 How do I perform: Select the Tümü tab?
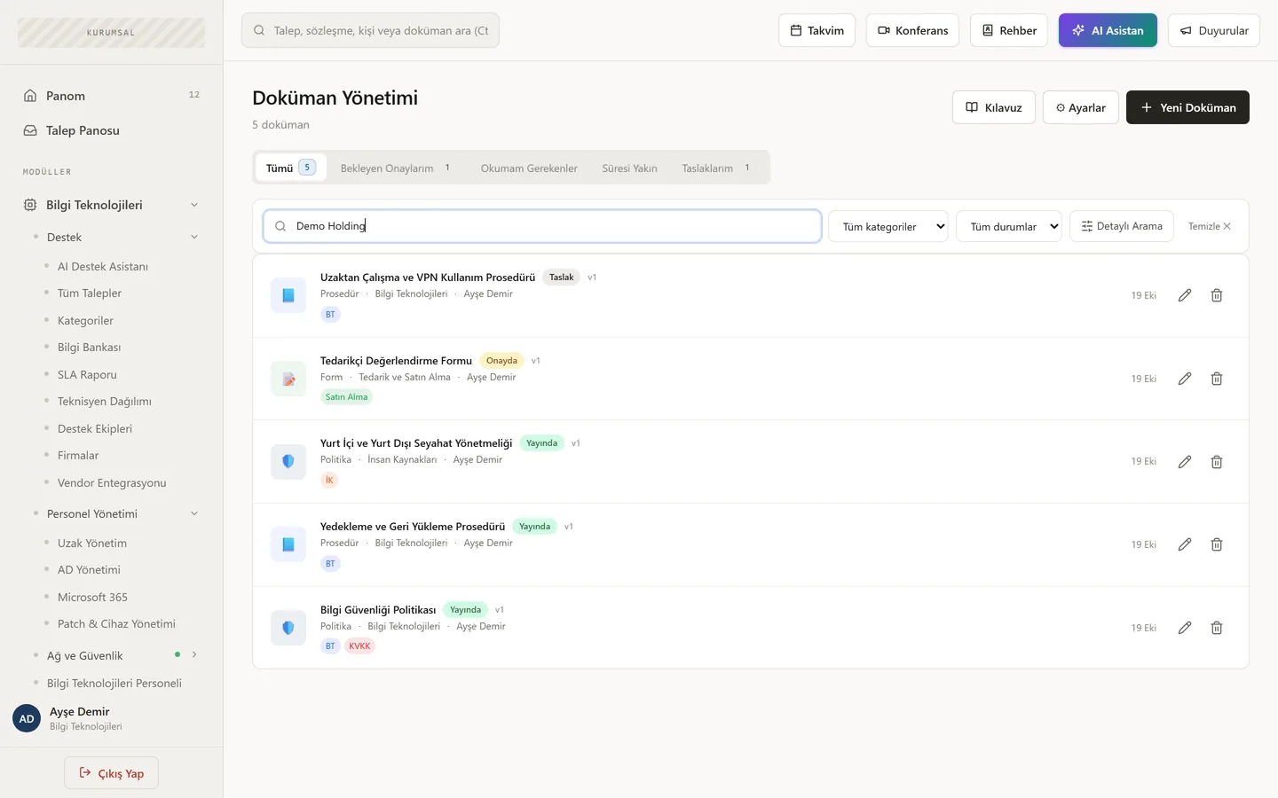[291, 168]
